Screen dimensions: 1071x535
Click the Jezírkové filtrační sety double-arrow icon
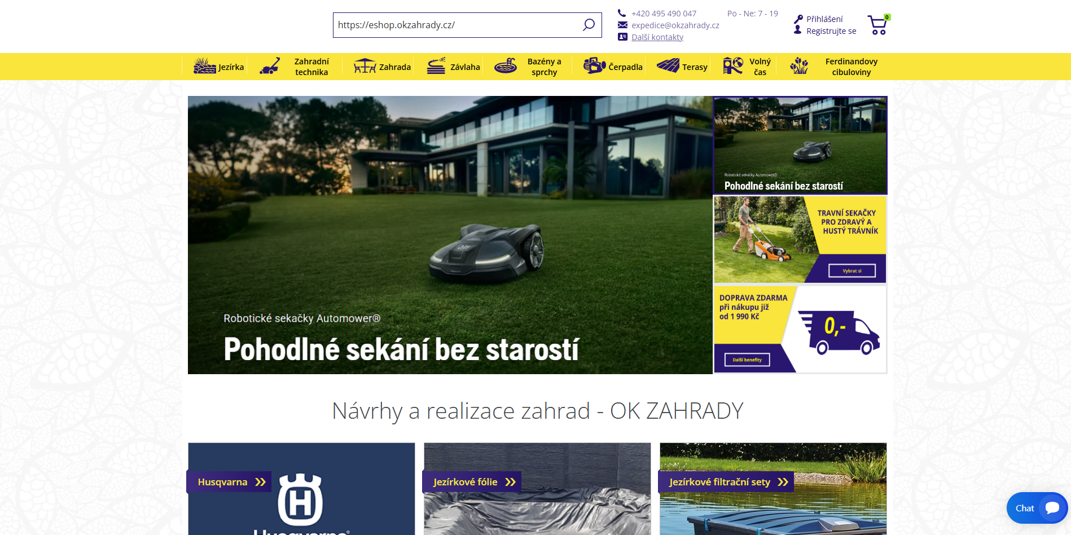[x=783, y=482]
